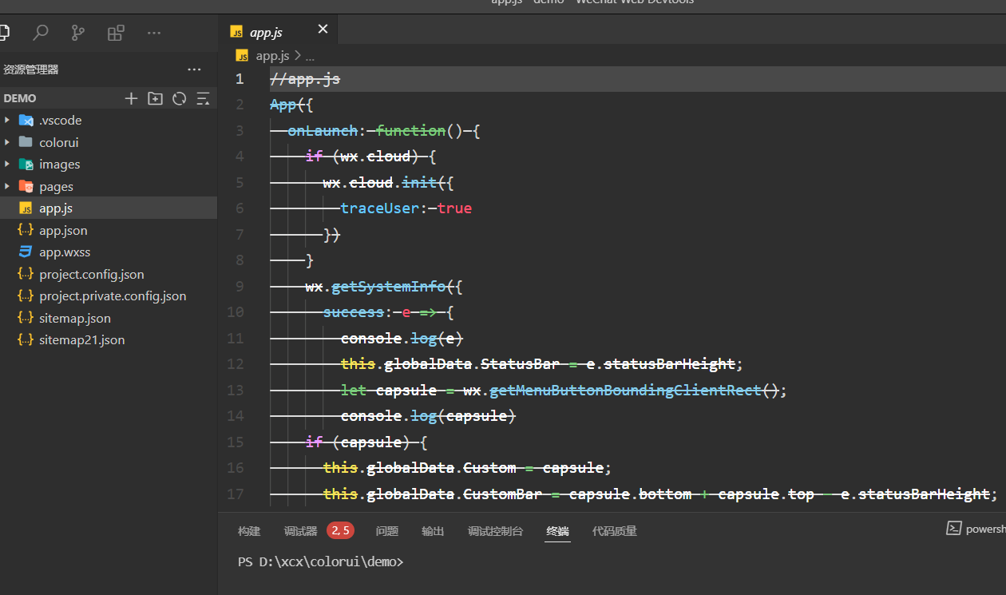Click statusBarHeight on line 12

(x=669, y=364)
